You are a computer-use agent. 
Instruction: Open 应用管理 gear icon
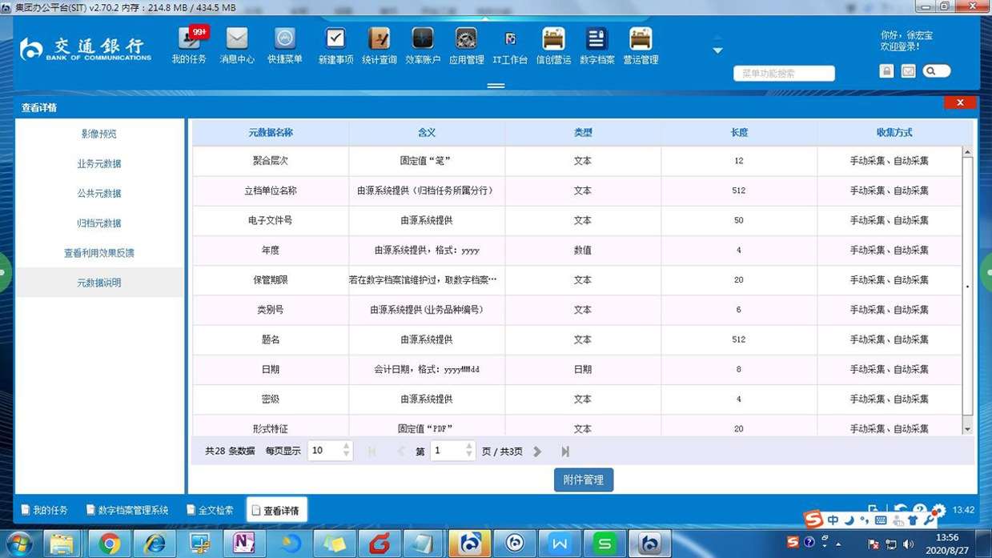466,46
